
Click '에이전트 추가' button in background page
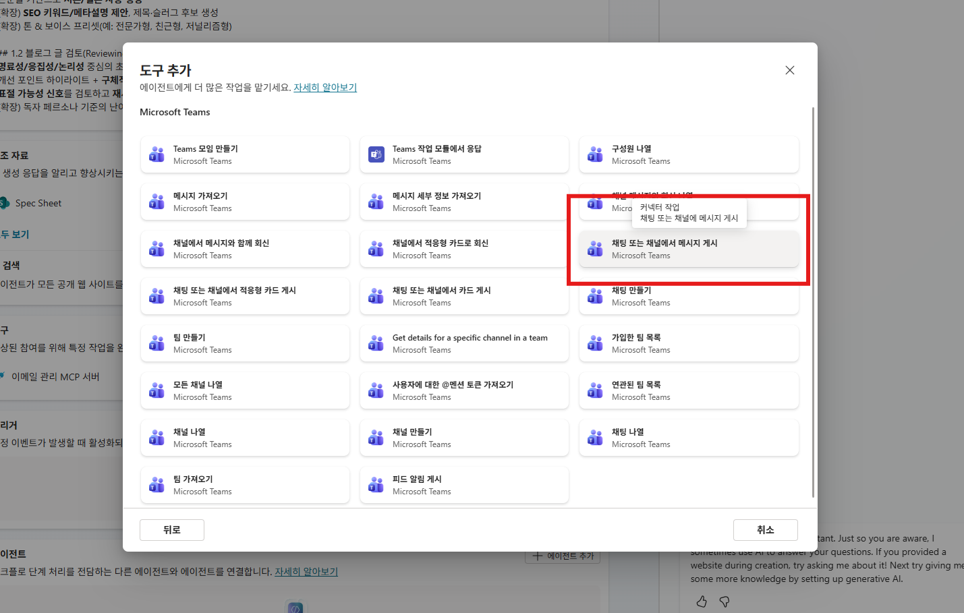point(563,556)
